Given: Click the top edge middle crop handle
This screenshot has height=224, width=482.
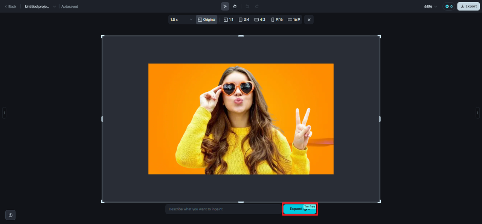Looking at the screenshot, I should click(x=241, y=36).
